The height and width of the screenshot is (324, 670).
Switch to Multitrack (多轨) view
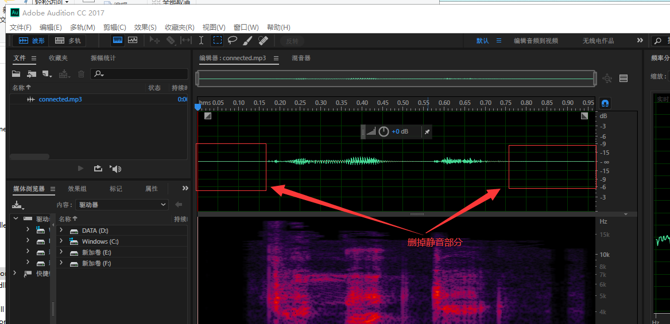68,41
